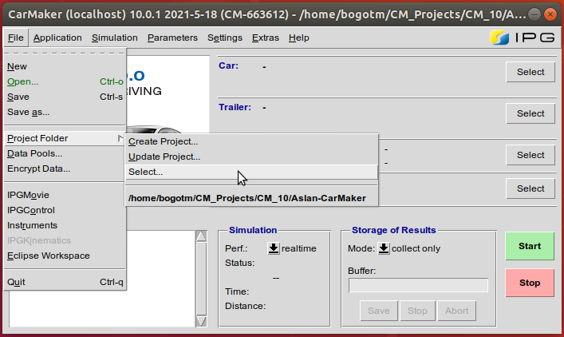The image size is (564, 337).
Task: Click Abort in Storage of Results
Action: 457,311
